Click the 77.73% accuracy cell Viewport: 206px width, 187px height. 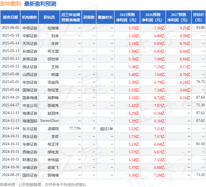[x=75, y=128]
